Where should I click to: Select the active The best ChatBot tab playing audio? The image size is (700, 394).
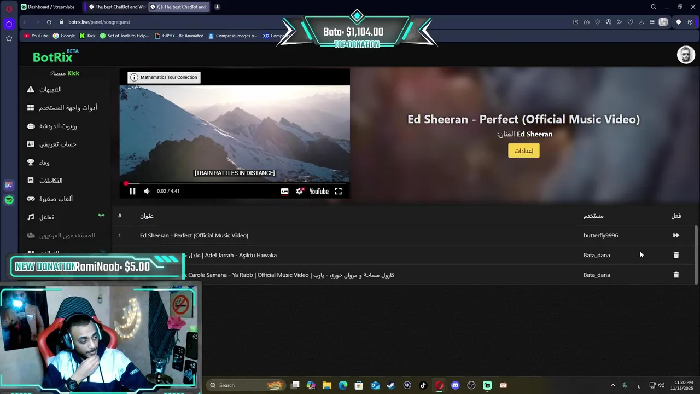pos(180,7)
